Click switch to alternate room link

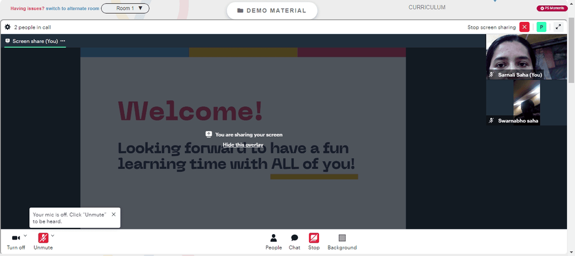click(72, 9)
